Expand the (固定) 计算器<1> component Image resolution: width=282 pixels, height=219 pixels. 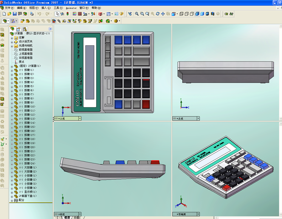12,66
